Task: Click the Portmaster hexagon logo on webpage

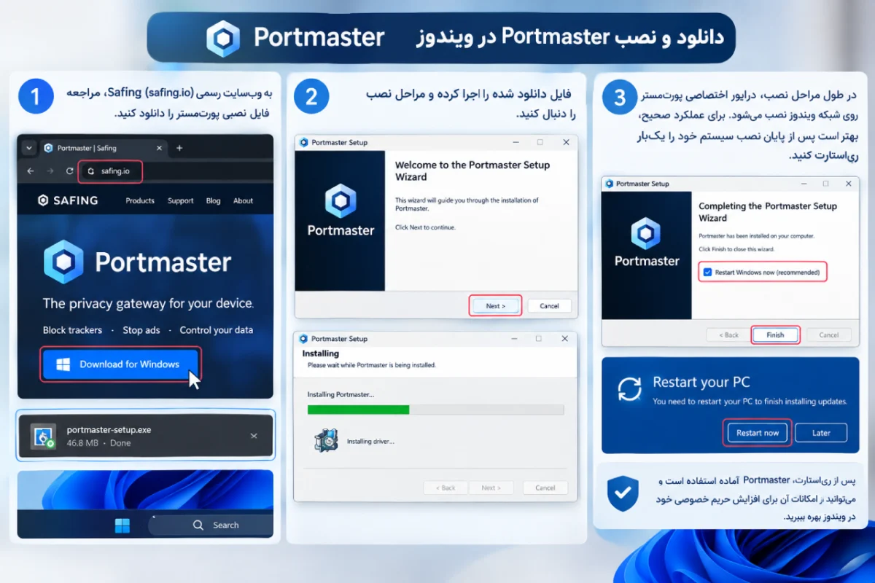Action: pyautogui.click(x=63, y=262)
